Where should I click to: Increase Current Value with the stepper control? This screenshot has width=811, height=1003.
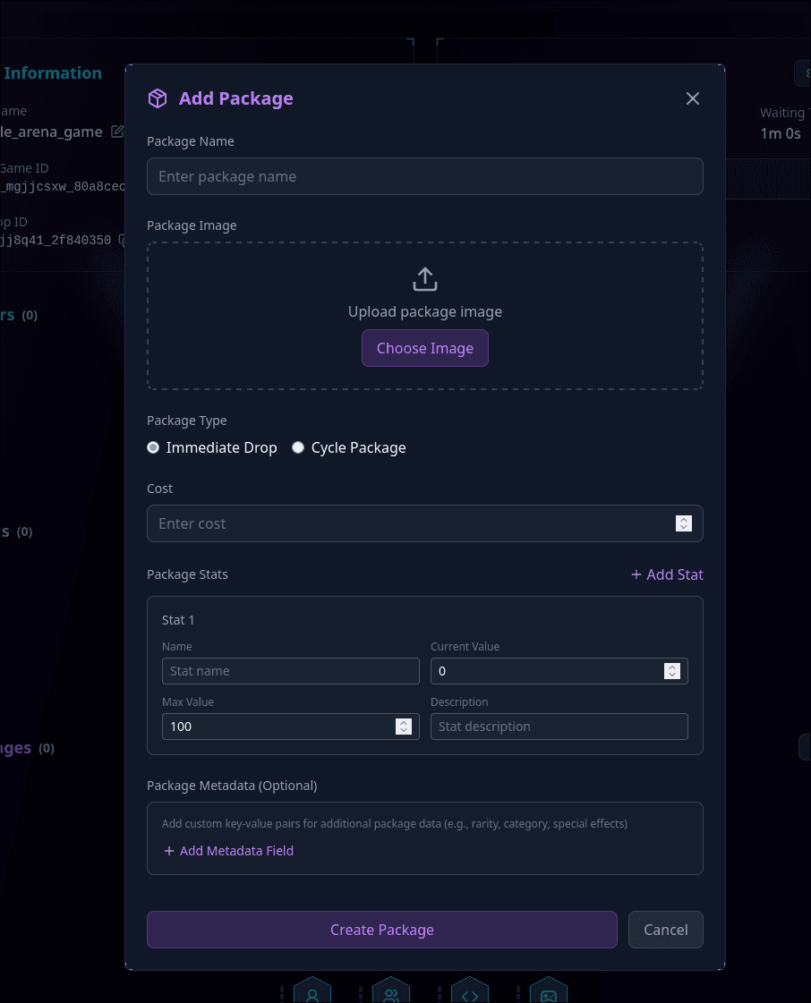[x=671, y=671]
